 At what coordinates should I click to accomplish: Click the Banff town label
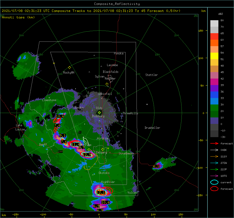coord(43,144)
